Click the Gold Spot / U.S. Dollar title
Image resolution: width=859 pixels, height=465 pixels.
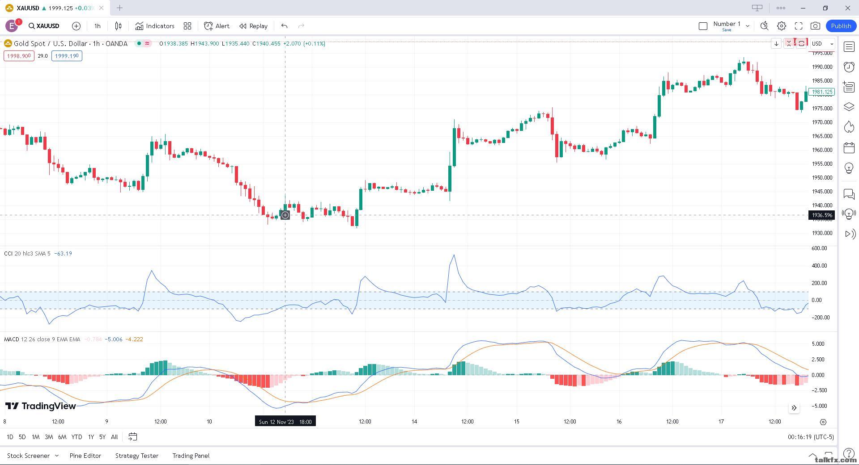pos(70,43)
